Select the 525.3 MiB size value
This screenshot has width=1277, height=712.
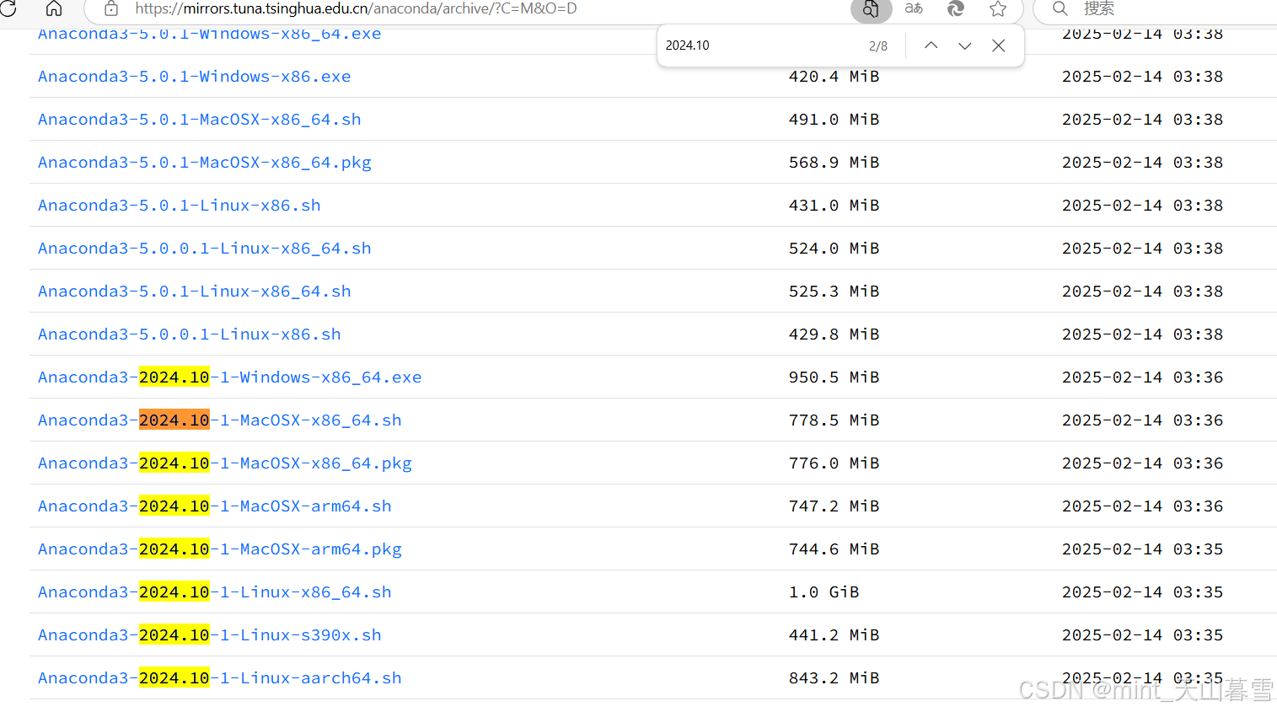point(834,292)
